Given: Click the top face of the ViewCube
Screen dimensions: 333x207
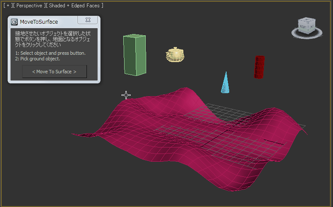Looking at the screenshot, I should (x=307, y=20).
